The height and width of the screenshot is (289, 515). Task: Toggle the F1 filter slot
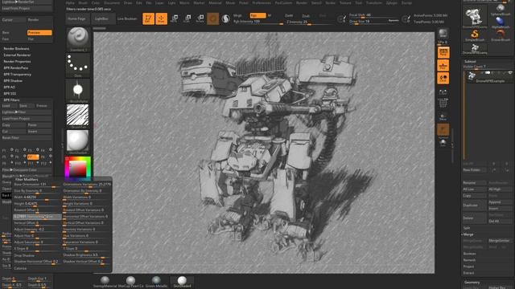pyautogui.click(x=7, y=150)
